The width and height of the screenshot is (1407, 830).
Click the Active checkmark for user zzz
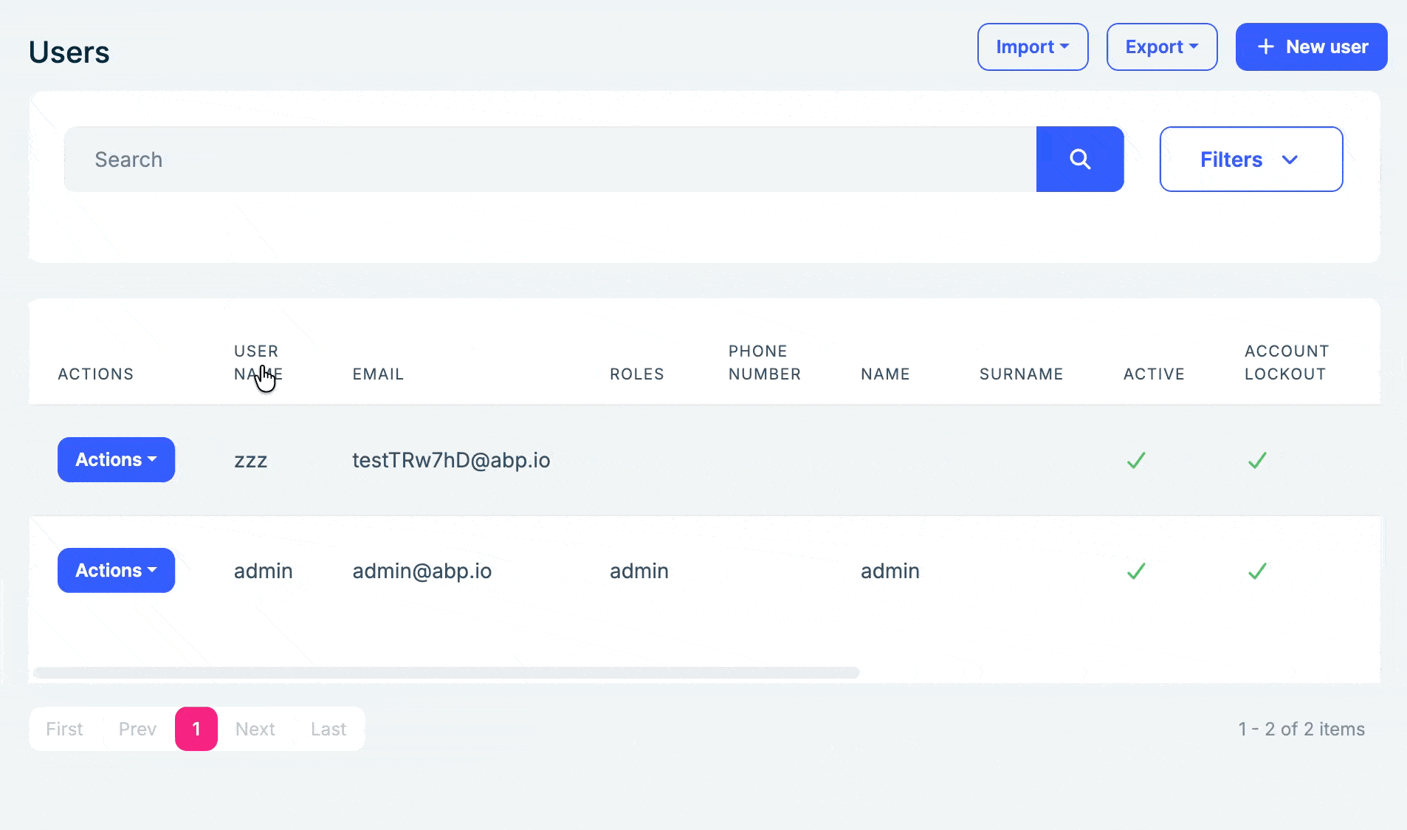(1136, 461)
